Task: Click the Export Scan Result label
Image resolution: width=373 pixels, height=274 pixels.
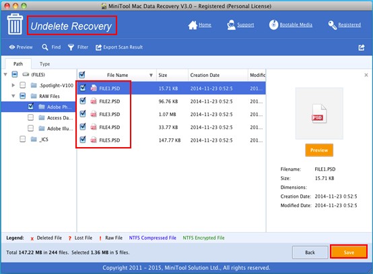Action: [x=123, y=47]
